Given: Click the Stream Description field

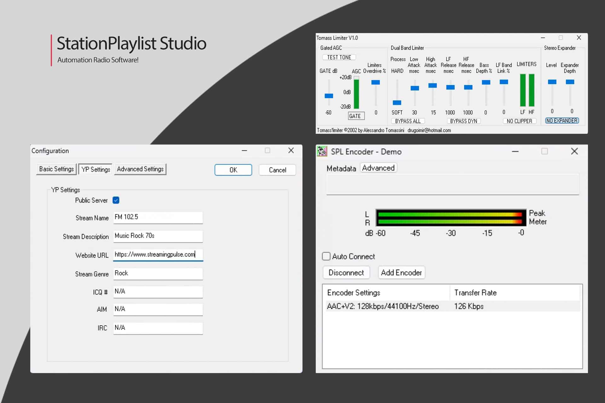Looking at the screenshot, I should (x=158, y=236).
